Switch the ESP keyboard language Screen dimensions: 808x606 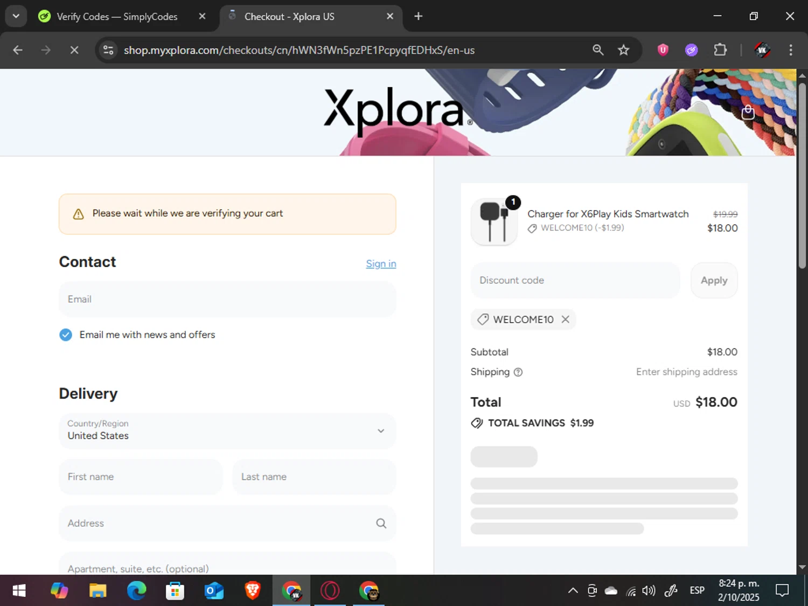pyautogui.click(x=697, y=591)
